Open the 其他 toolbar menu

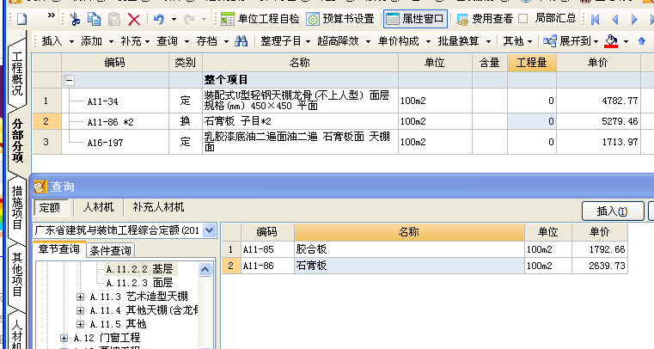pos(517,41)
